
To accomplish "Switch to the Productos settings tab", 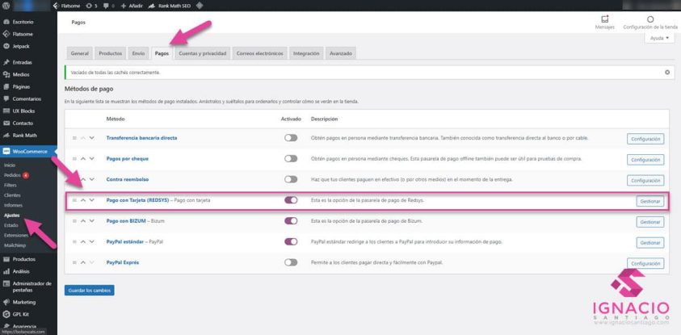I will coord(111,53).
